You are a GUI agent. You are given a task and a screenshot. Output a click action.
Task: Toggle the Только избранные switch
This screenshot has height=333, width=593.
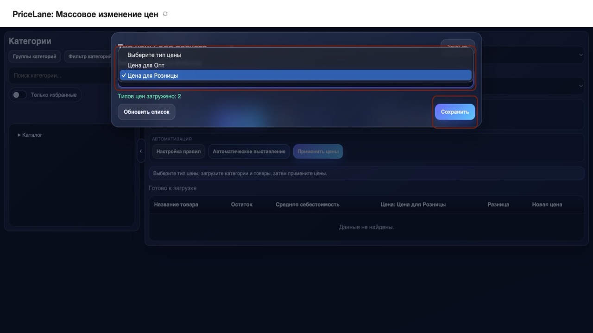click(19, 95)
